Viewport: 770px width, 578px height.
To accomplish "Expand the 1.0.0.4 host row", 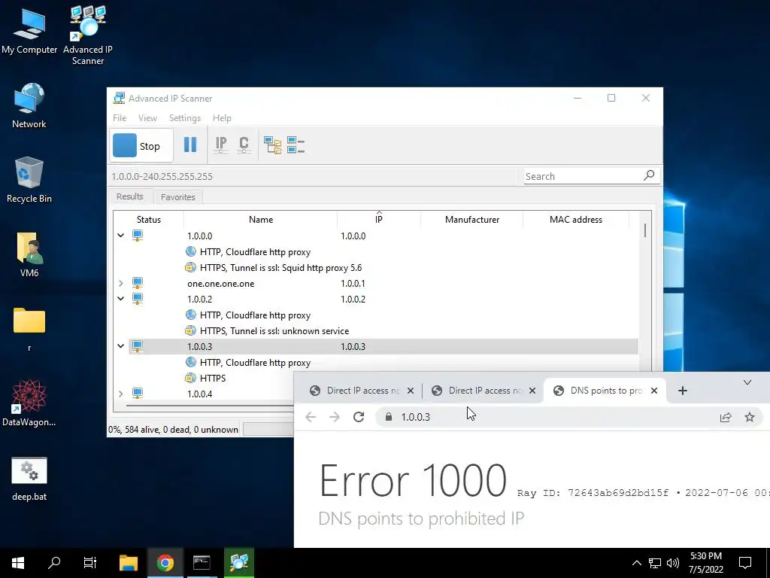I will point(121,394).
